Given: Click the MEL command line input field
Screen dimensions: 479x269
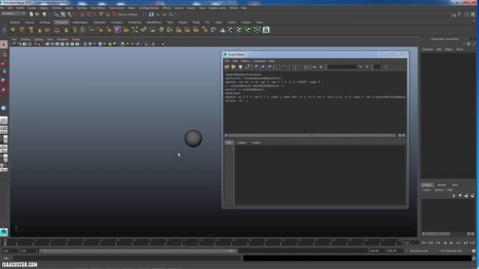Looking at the screenshot, I should [x=126, y=259].
